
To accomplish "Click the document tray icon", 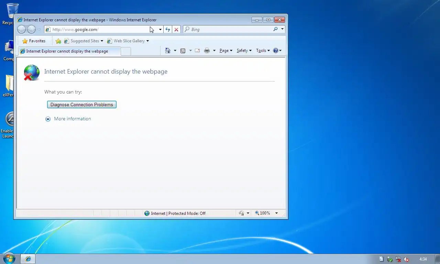I will 382,259.
